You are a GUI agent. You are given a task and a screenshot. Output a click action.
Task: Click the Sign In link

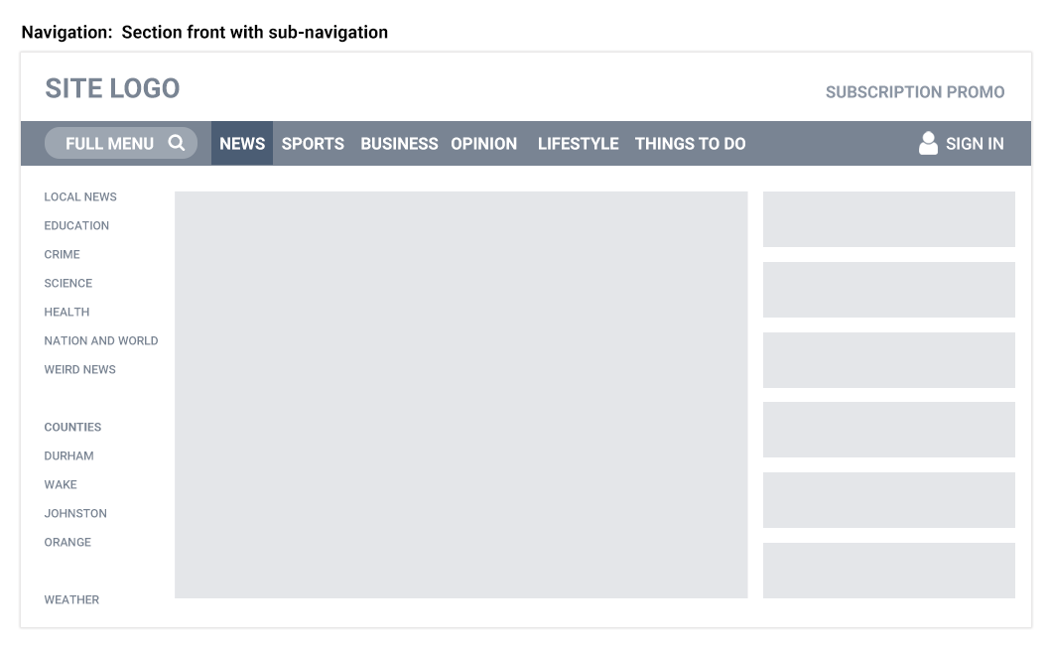pyautogui.click(x=974, y=143)
